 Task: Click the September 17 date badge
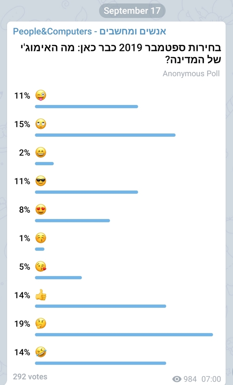pyautogui.click(x=132, y=11)
